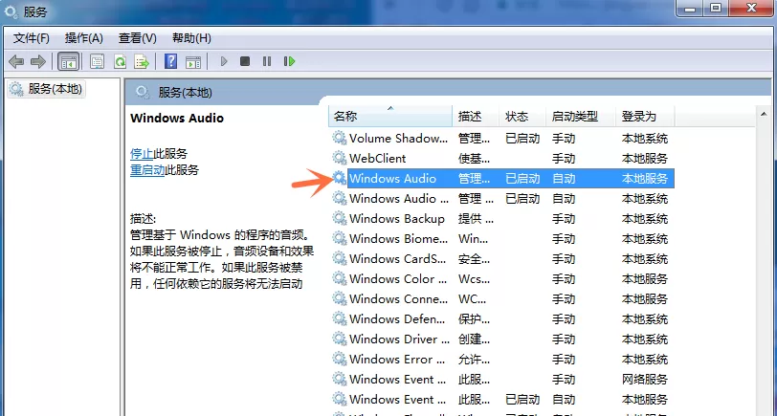The width and height of the screenshot is (777, 416).
Task: Open the 文件(F) menu
Action: 31,38
